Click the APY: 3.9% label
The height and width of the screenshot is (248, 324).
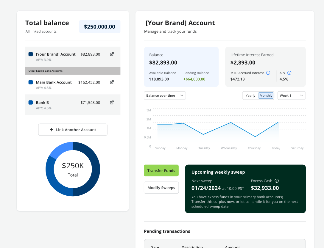pyautogui.click(x=43, y=60)
